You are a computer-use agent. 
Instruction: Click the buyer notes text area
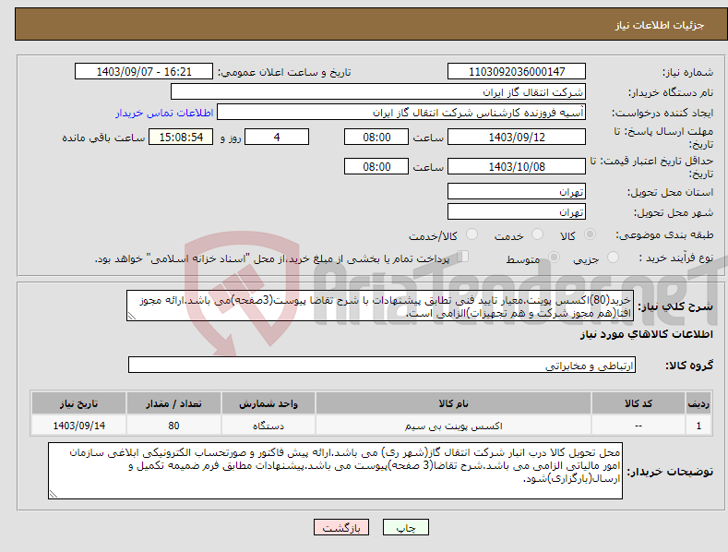[x=335, y=471]
